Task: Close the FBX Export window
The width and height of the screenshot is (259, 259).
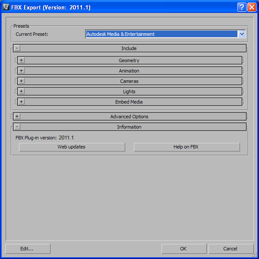Action: click(252, 7)
